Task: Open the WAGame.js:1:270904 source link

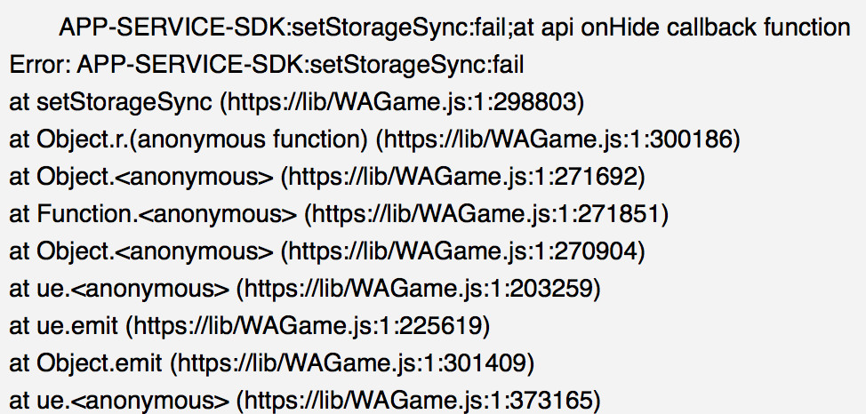Action: (463, 251)
